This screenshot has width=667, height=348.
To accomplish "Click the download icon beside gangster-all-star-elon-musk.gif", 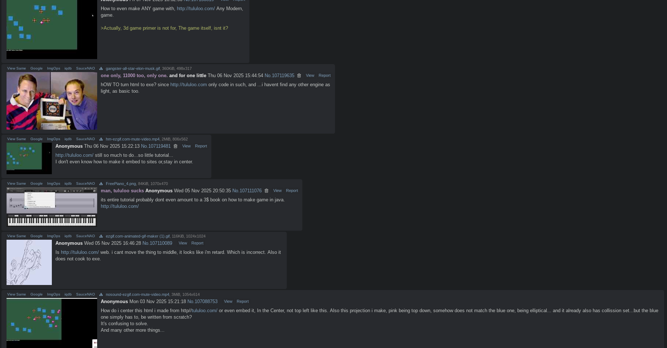I will [101, 68].
